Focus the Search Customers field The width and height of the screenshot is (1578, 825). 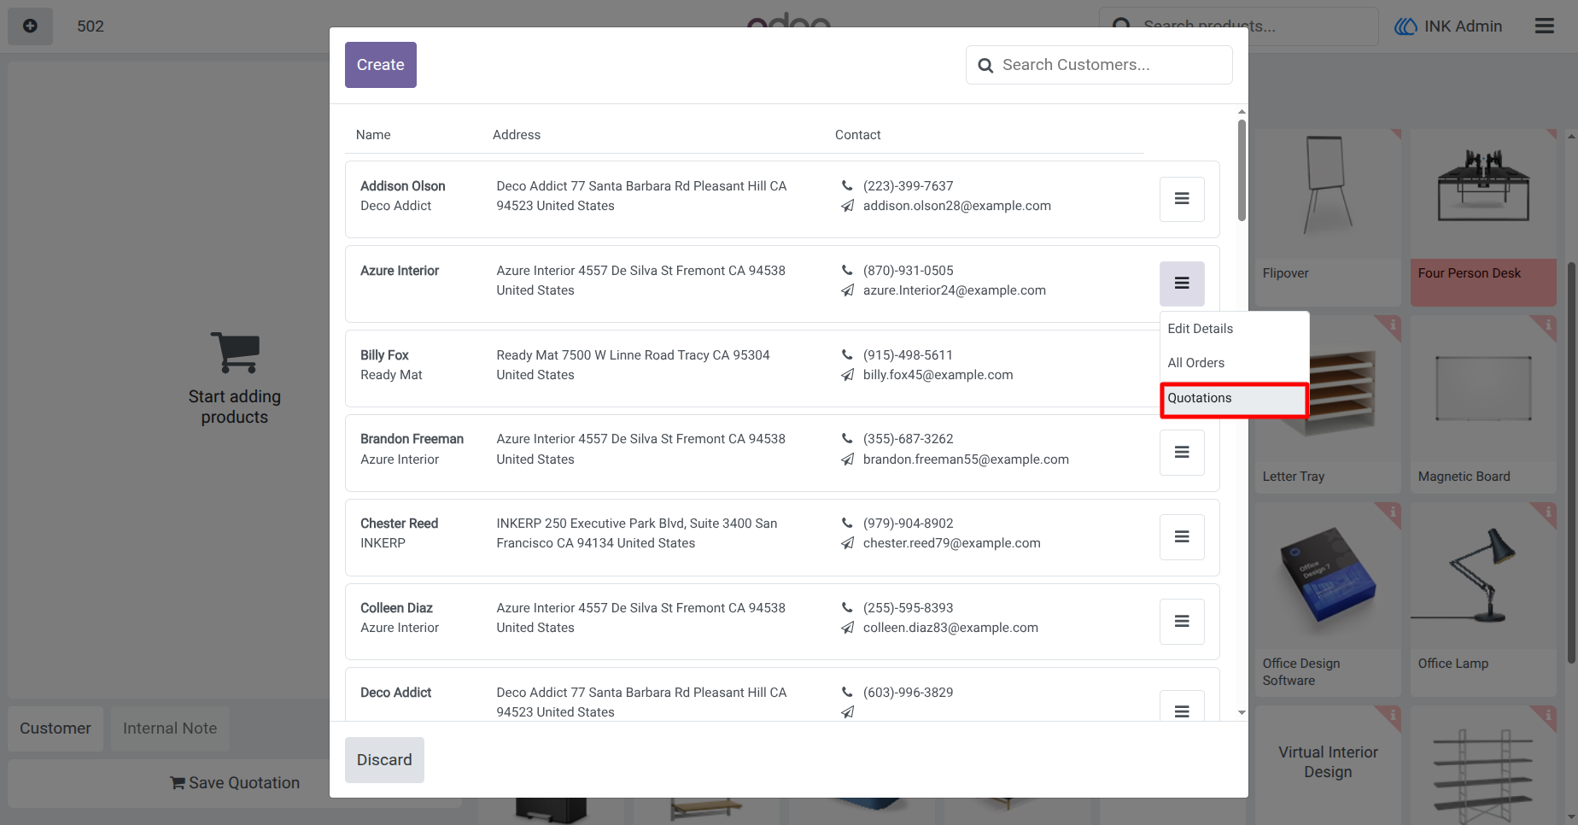point(1099,65)
